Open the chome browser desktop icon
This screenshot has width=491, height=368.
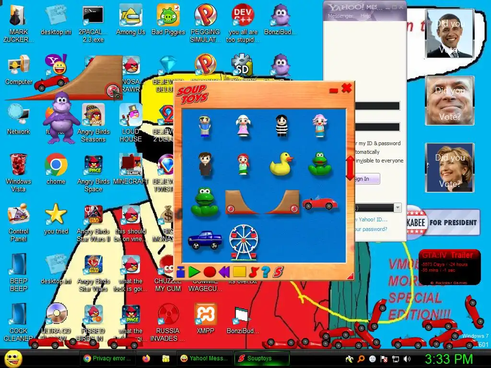[56, 169]
